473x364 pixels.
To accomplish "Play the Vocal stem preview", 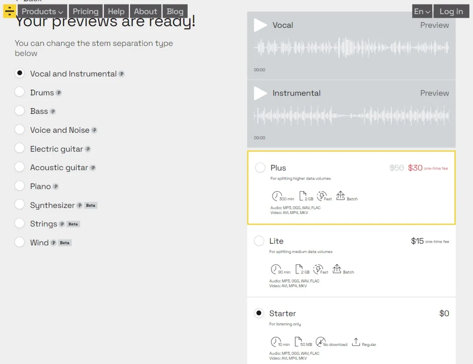I will 260,25.
